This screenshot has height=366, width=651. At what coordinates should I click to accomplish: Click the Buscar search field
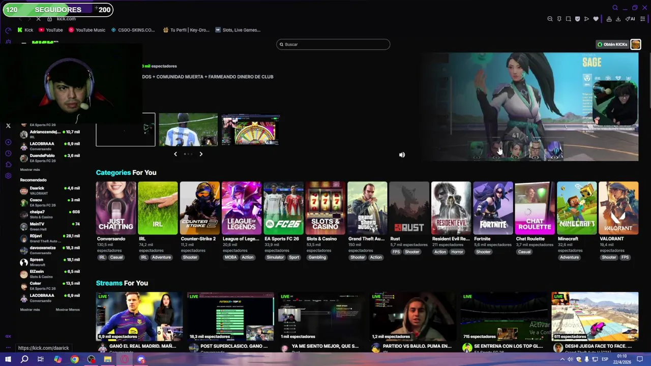[333, 44]
